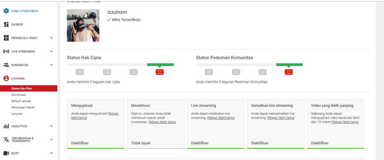Click the Channel red person icon
The height and width of the screenshot is (160, 384).
[x=6, y=78]
